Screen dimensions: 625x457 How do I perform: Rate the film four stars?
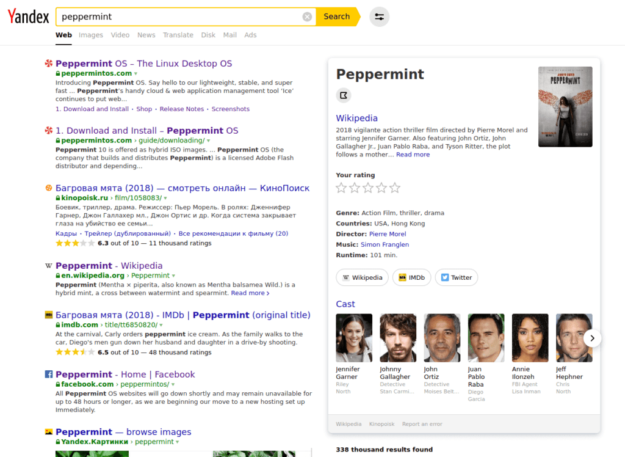[381, 188]
